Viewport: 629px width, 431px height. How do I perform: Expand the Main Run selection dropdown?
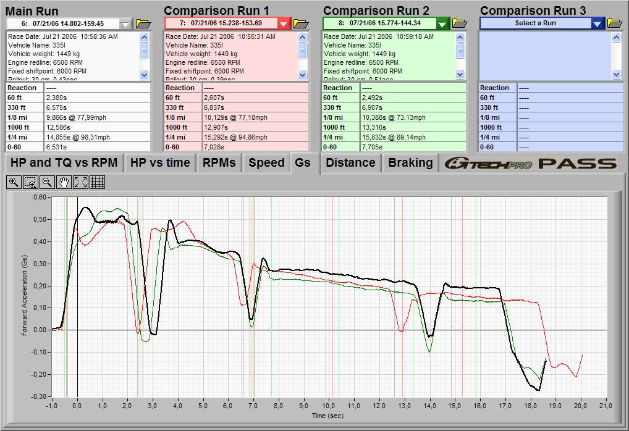pyautogui.click(x=126, y=23)
